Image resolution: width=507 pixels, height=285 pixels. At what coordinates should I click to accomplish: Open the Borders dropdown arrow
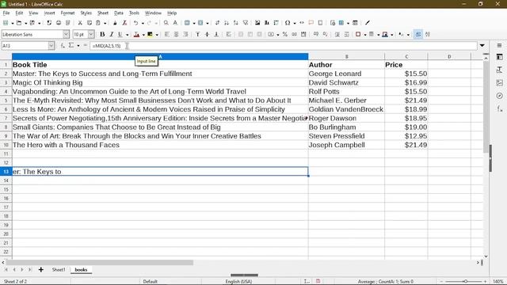pyautogui.click(x=365, y=35)
